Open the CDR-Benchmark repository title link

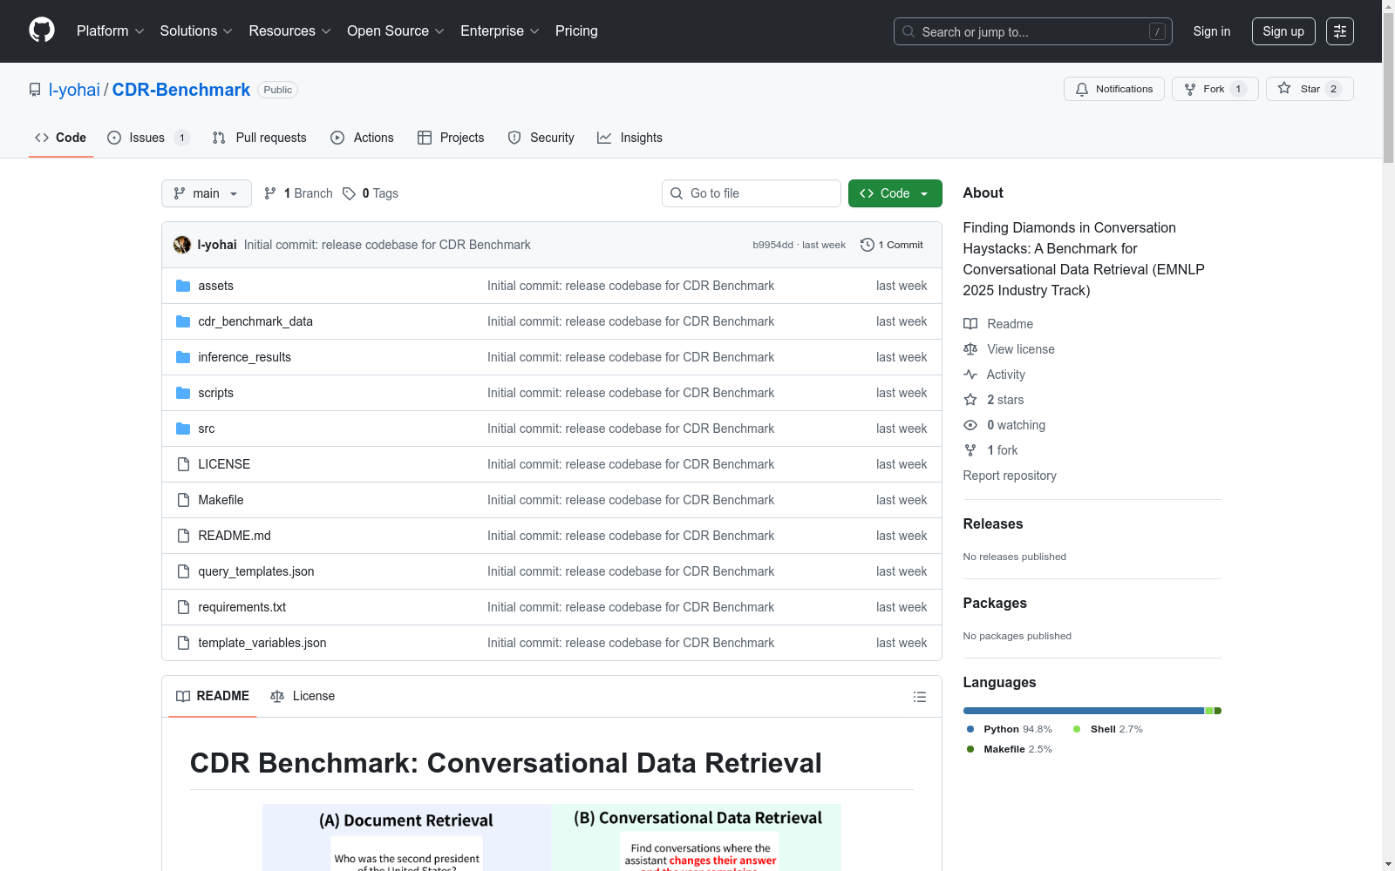pos(181,90)
